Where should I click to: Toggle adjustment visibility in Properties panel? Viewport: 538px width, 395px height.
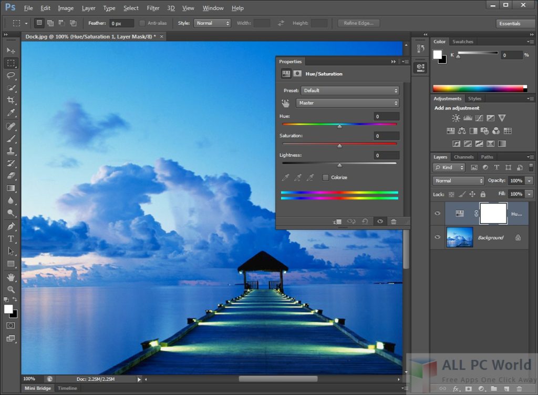coord(380,221)
